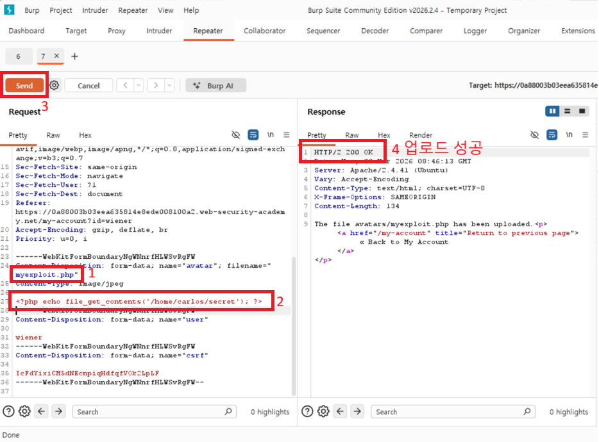Open the Help menu
This screenshot has width=599, height=442.
click(x=191, y=10)
